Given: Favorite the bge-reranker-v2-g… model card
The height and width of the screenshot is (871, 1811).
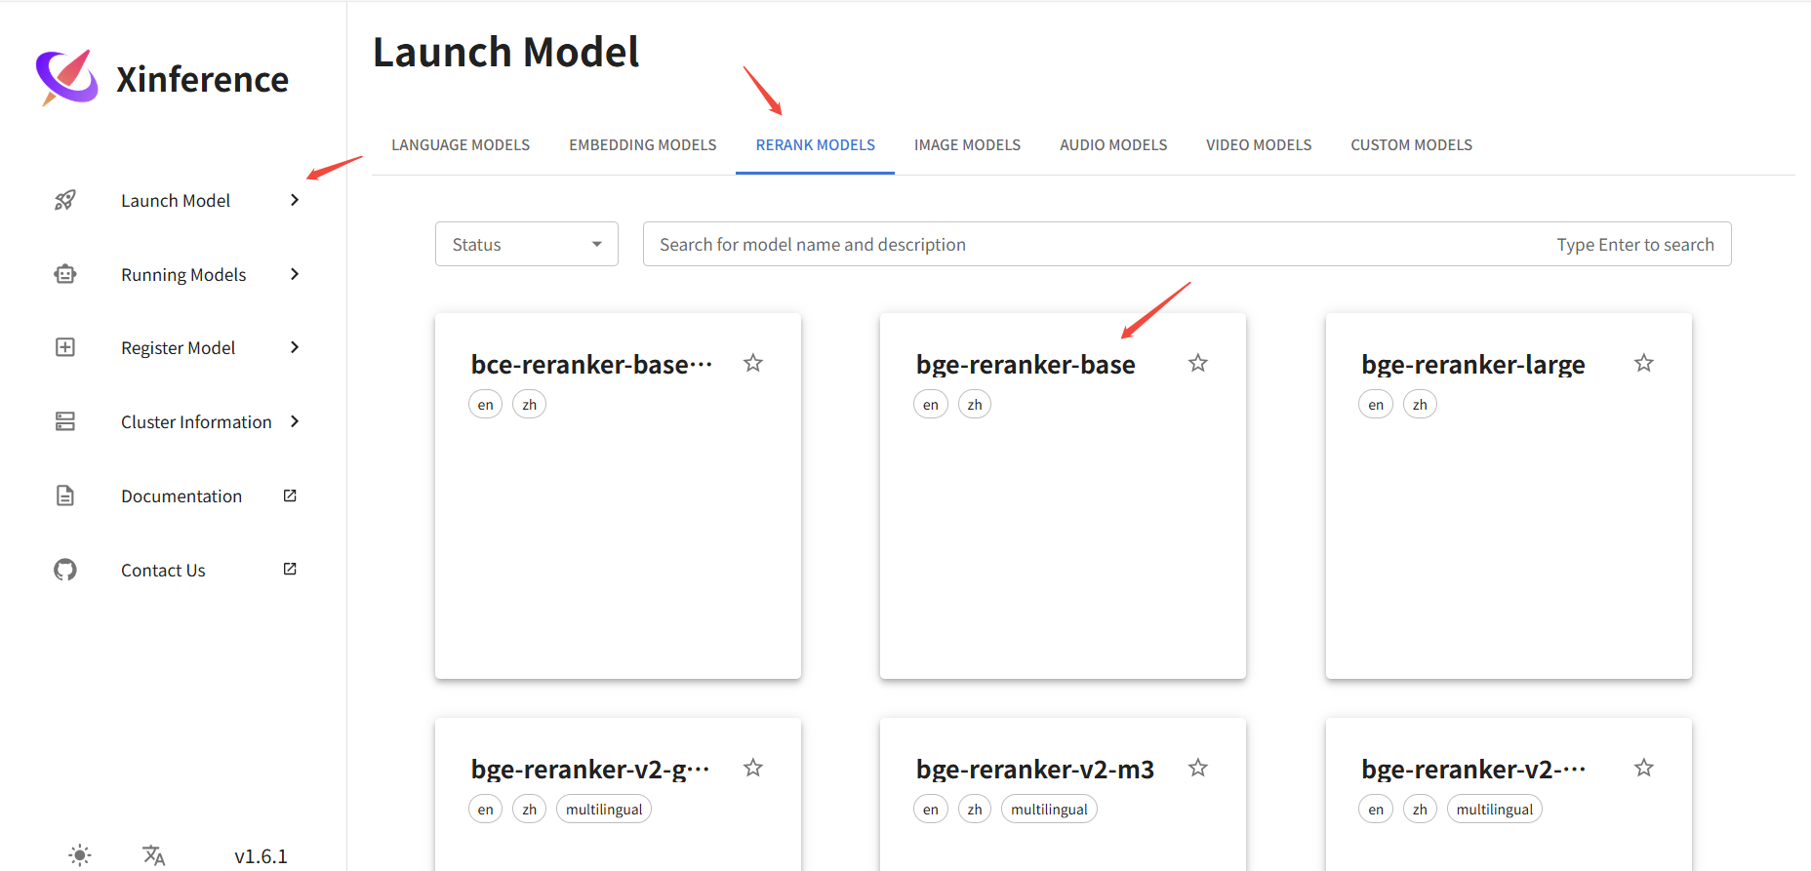Looking at the screenshot, I should pos(753,768).
